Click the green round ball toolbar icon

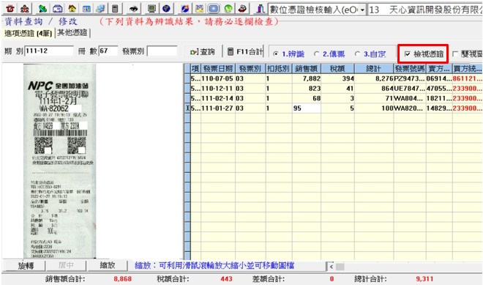click(x=228, y=9)
